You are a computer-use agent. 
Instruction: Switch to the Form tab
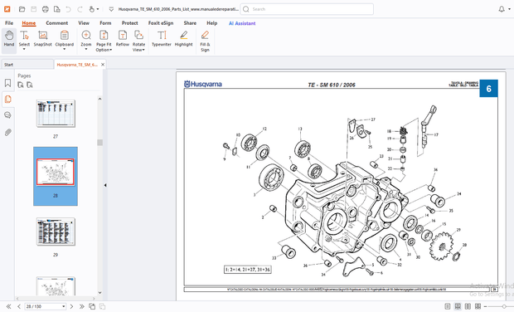(x=105, y=23)
